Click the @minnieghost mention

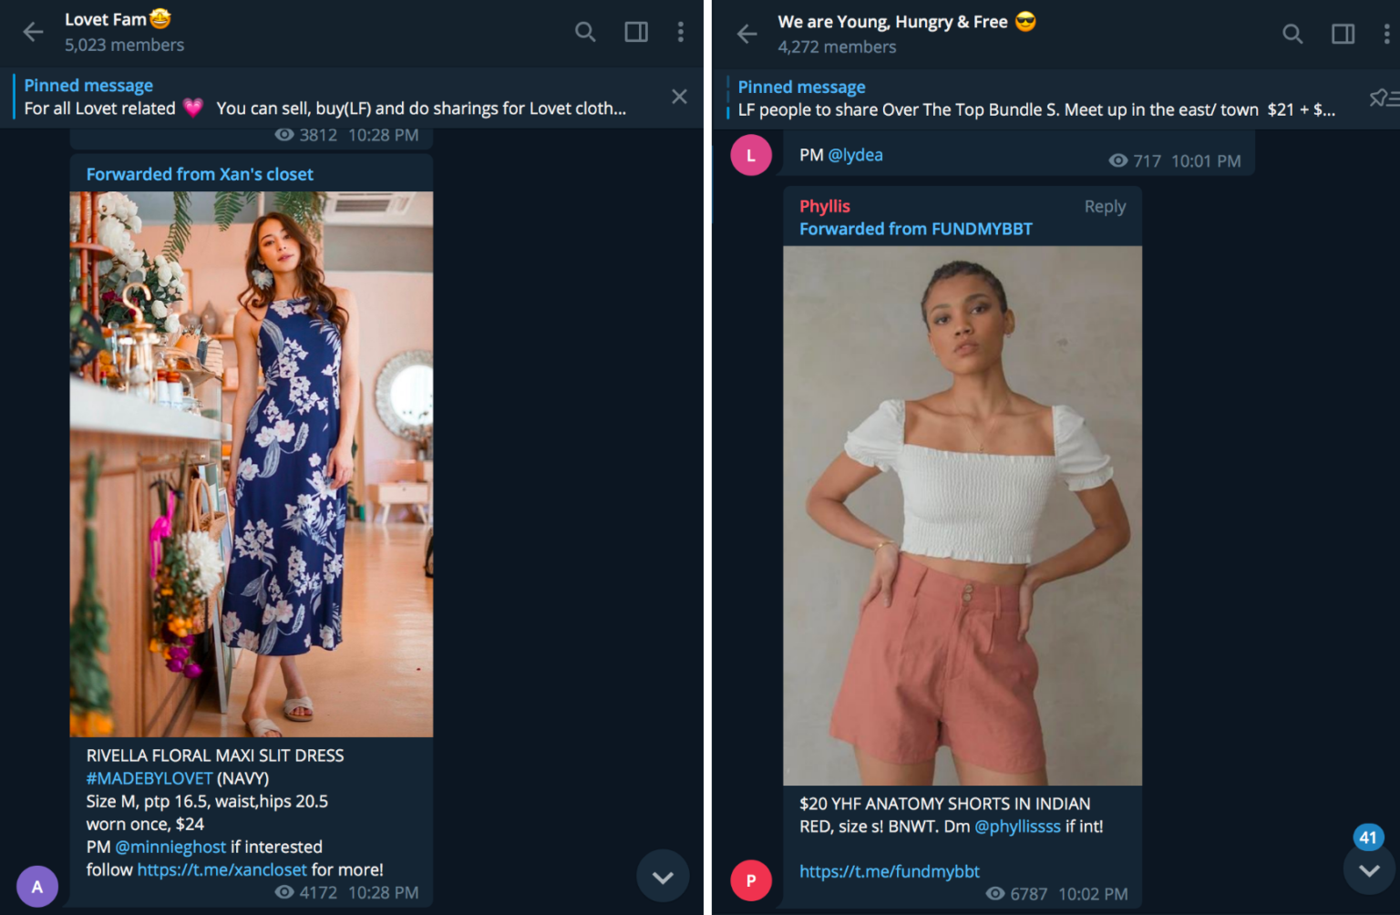tap(170, 847)
